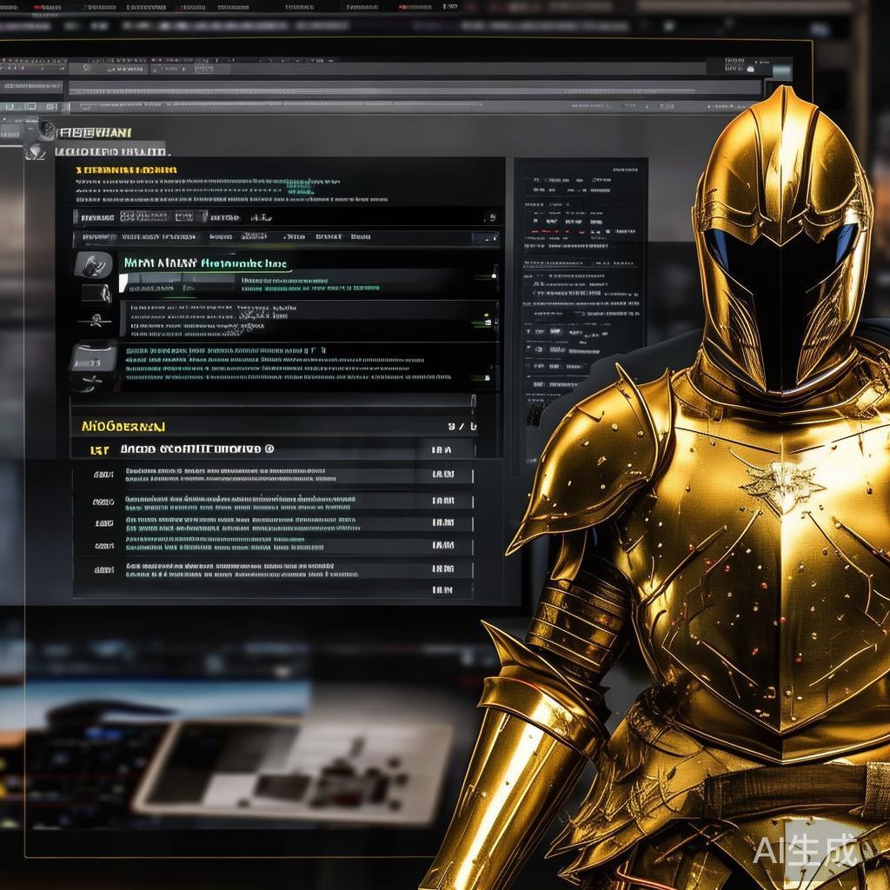Click the round avatar icon beside the yellow header title
890x890 pixels.
[x=46, y=131]
